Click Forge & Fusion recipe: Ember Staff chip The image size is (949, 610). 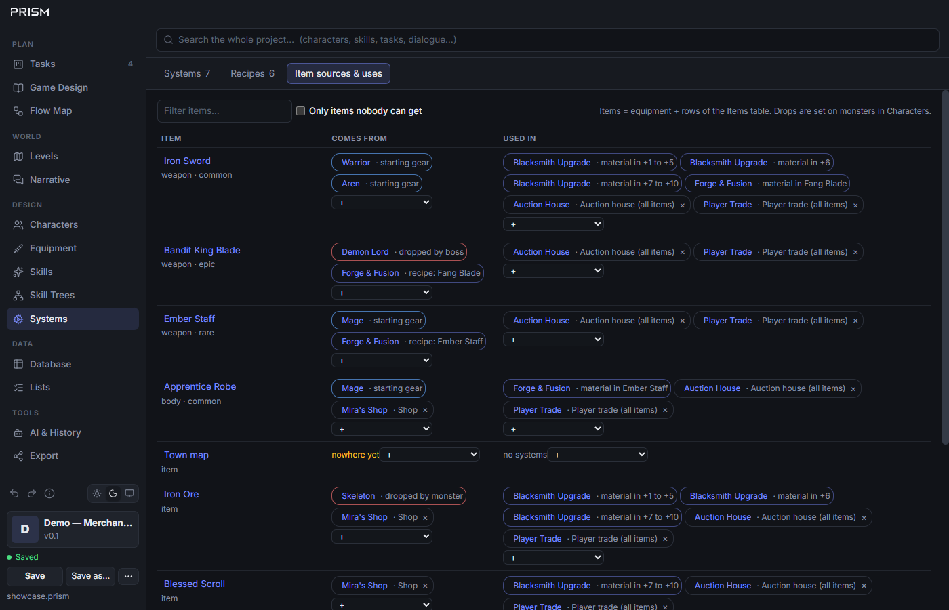point(409,342)
